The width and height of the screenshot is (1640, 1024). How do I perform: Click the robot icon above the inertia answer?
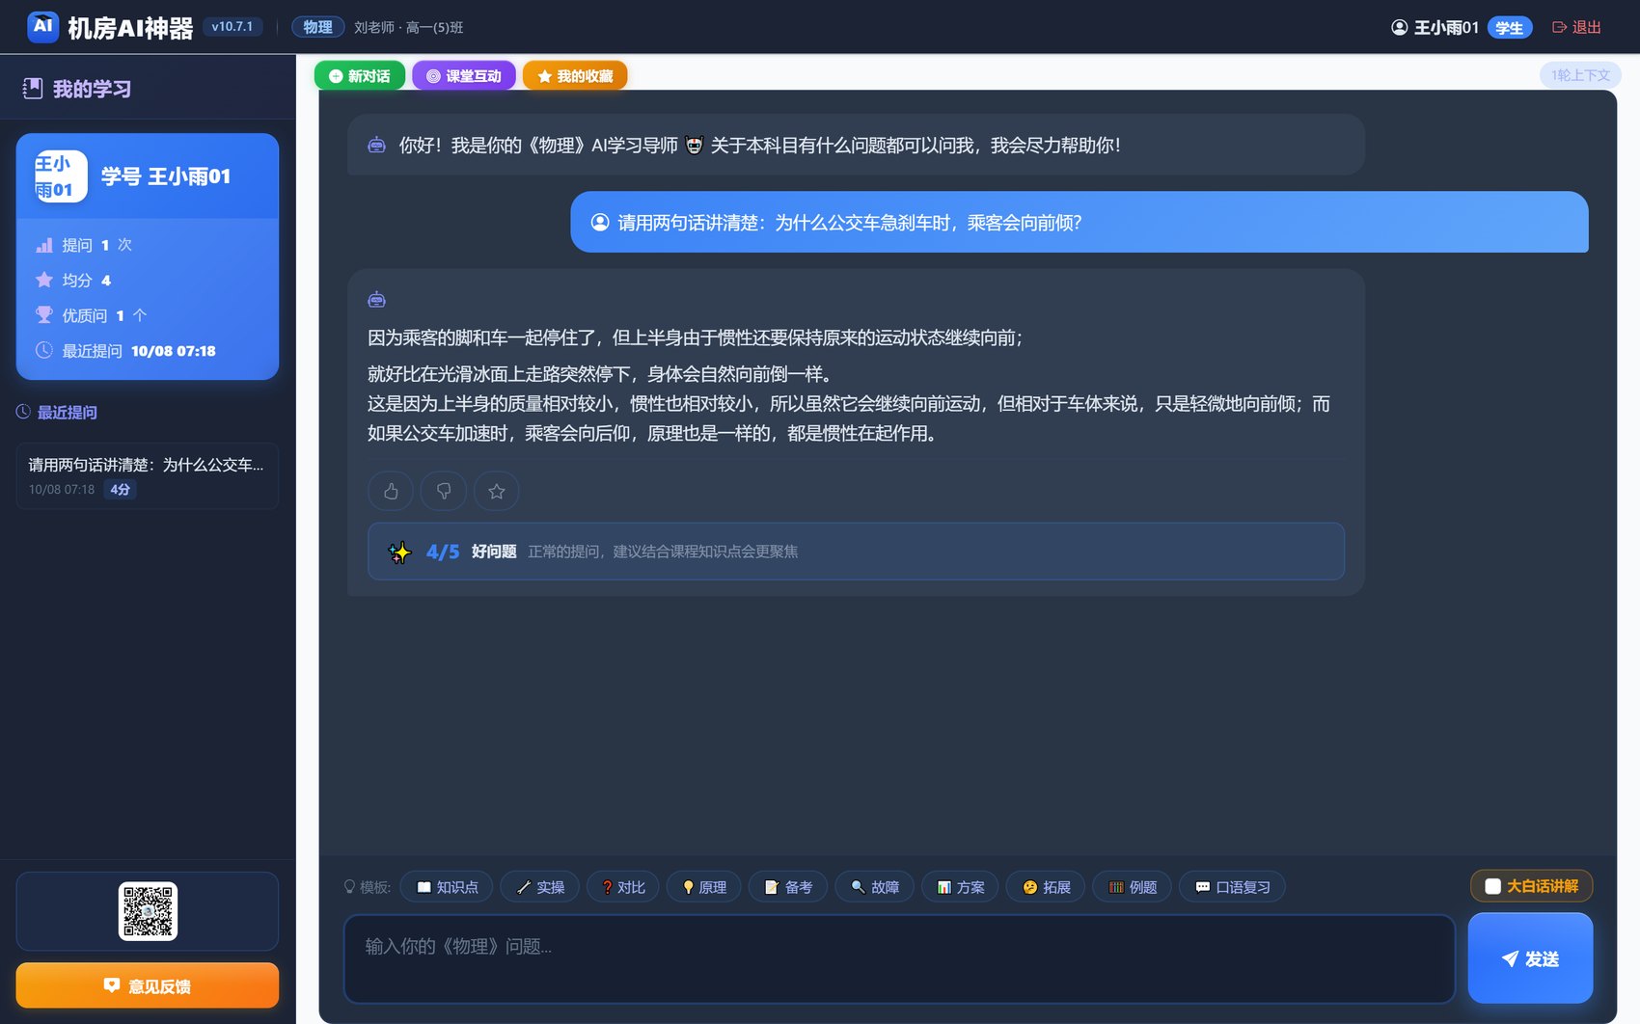point(377,300)
